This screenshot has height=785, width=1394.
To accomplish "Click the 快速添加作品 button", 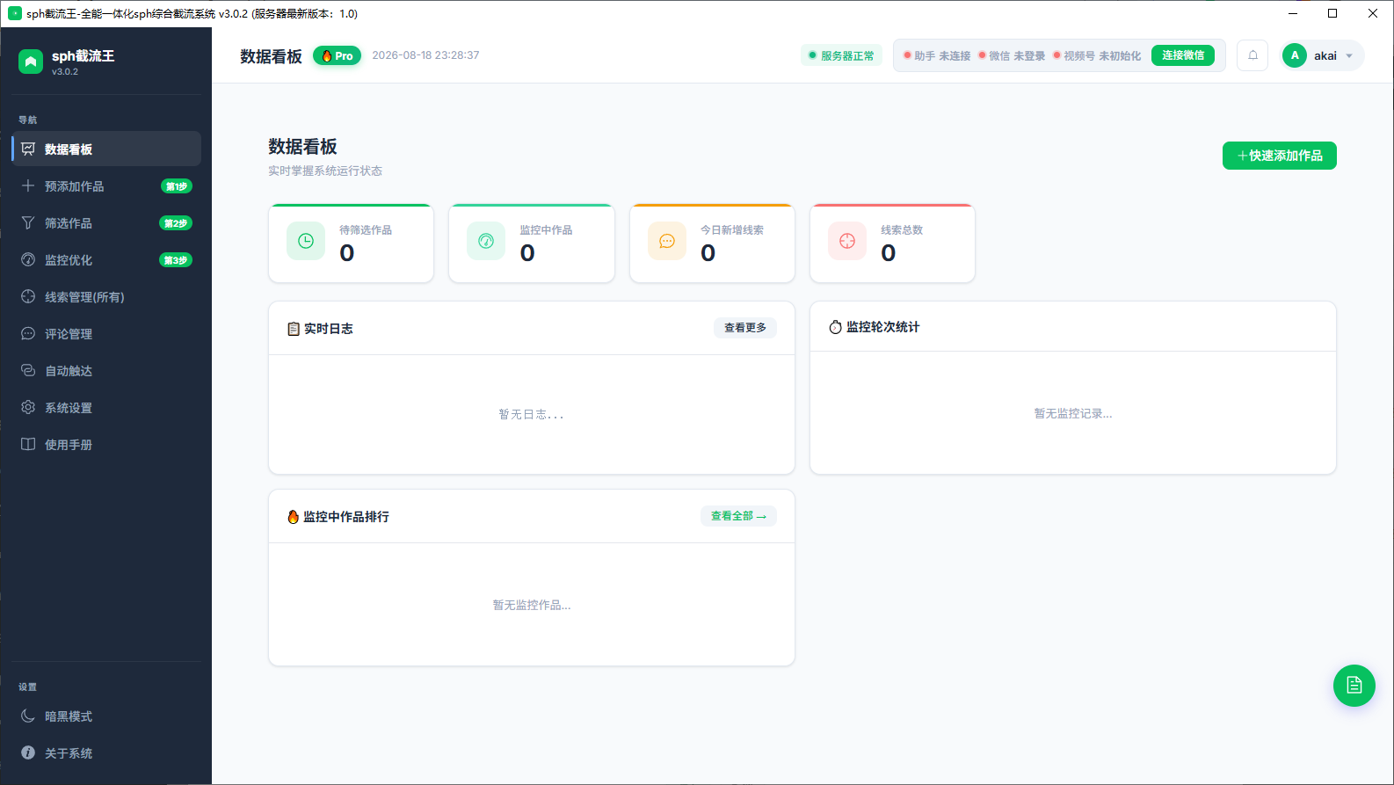I will tap(1280, 156).
